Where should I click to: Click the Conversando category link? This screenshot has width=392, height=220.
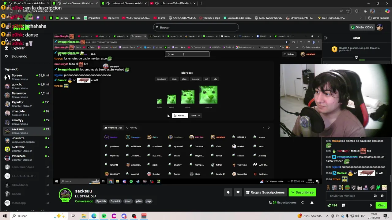pos(84,201)
